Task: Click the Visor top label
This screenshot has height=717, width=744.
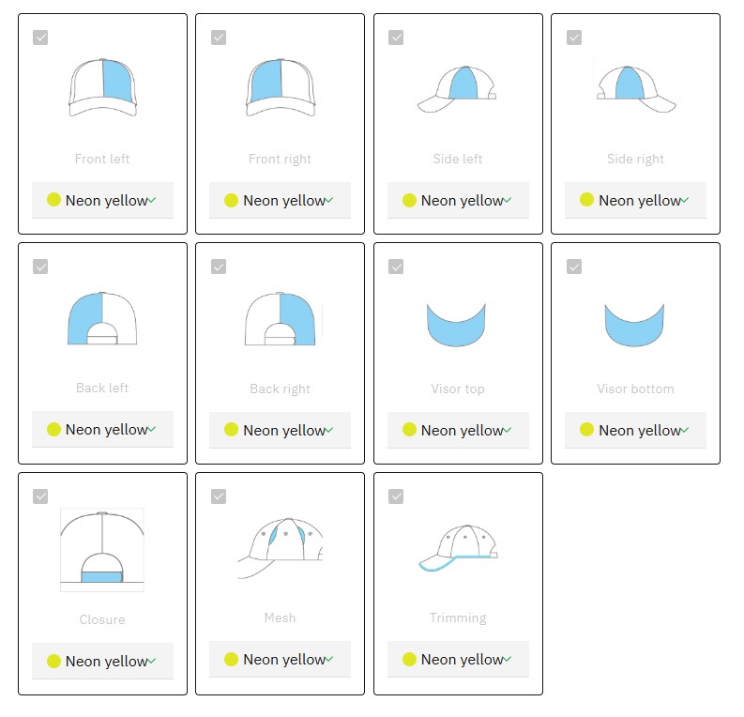Action: click(458, 389)
